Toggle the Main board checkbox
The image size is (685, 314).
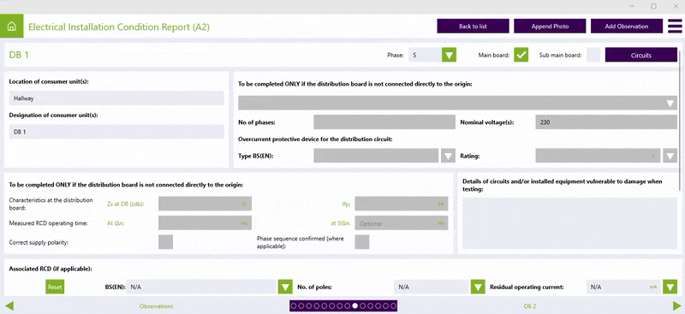pyautogui.click(x=521, y=55)
